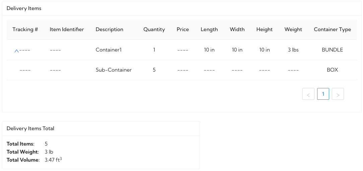Click the BOX container type cell
The image size is (363, 171).
pos(333,70)
